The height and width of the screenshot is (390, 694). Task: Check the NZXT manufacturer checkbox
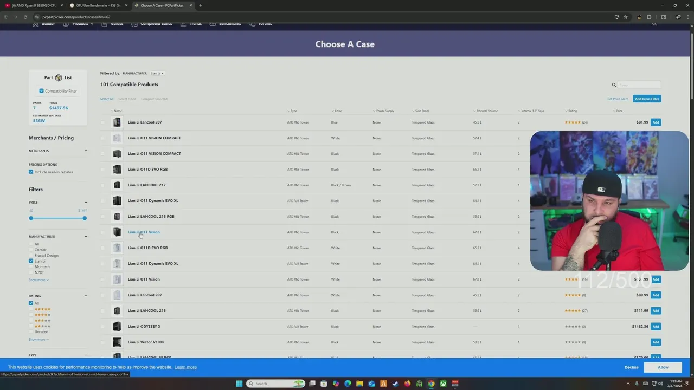31,272
